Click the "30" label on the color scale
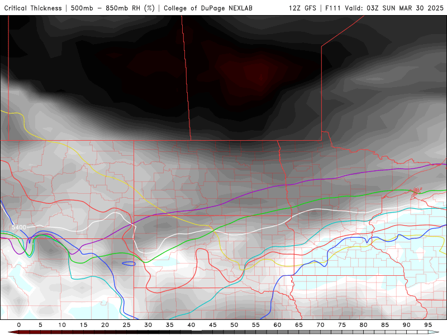 pos(148,325)
